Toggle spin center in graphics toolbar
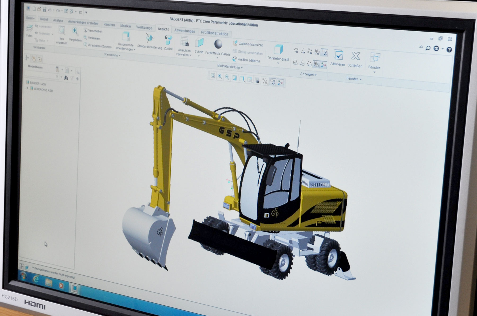Image resolution: width=477 pixels, height=316 pixels. point(280,83)
